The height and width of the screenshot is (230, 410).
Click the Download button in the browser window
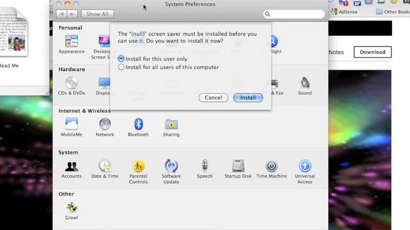[373, 52]
